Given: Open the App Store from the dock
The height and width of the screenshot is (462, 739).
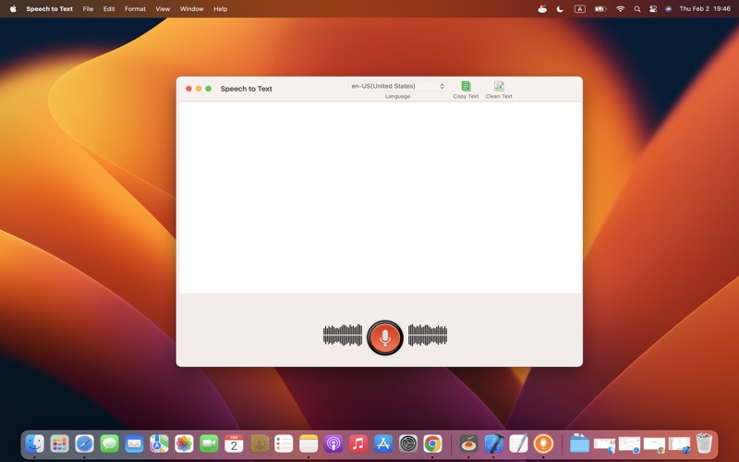Looking at the screenshot, I should point(383,444).
